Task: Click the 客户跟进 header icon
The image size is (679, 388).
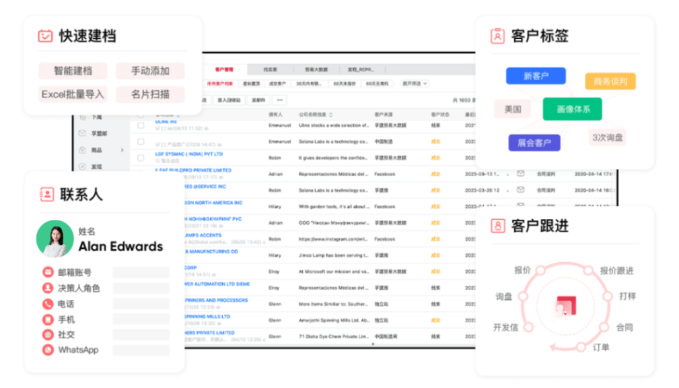Action: 497,225
